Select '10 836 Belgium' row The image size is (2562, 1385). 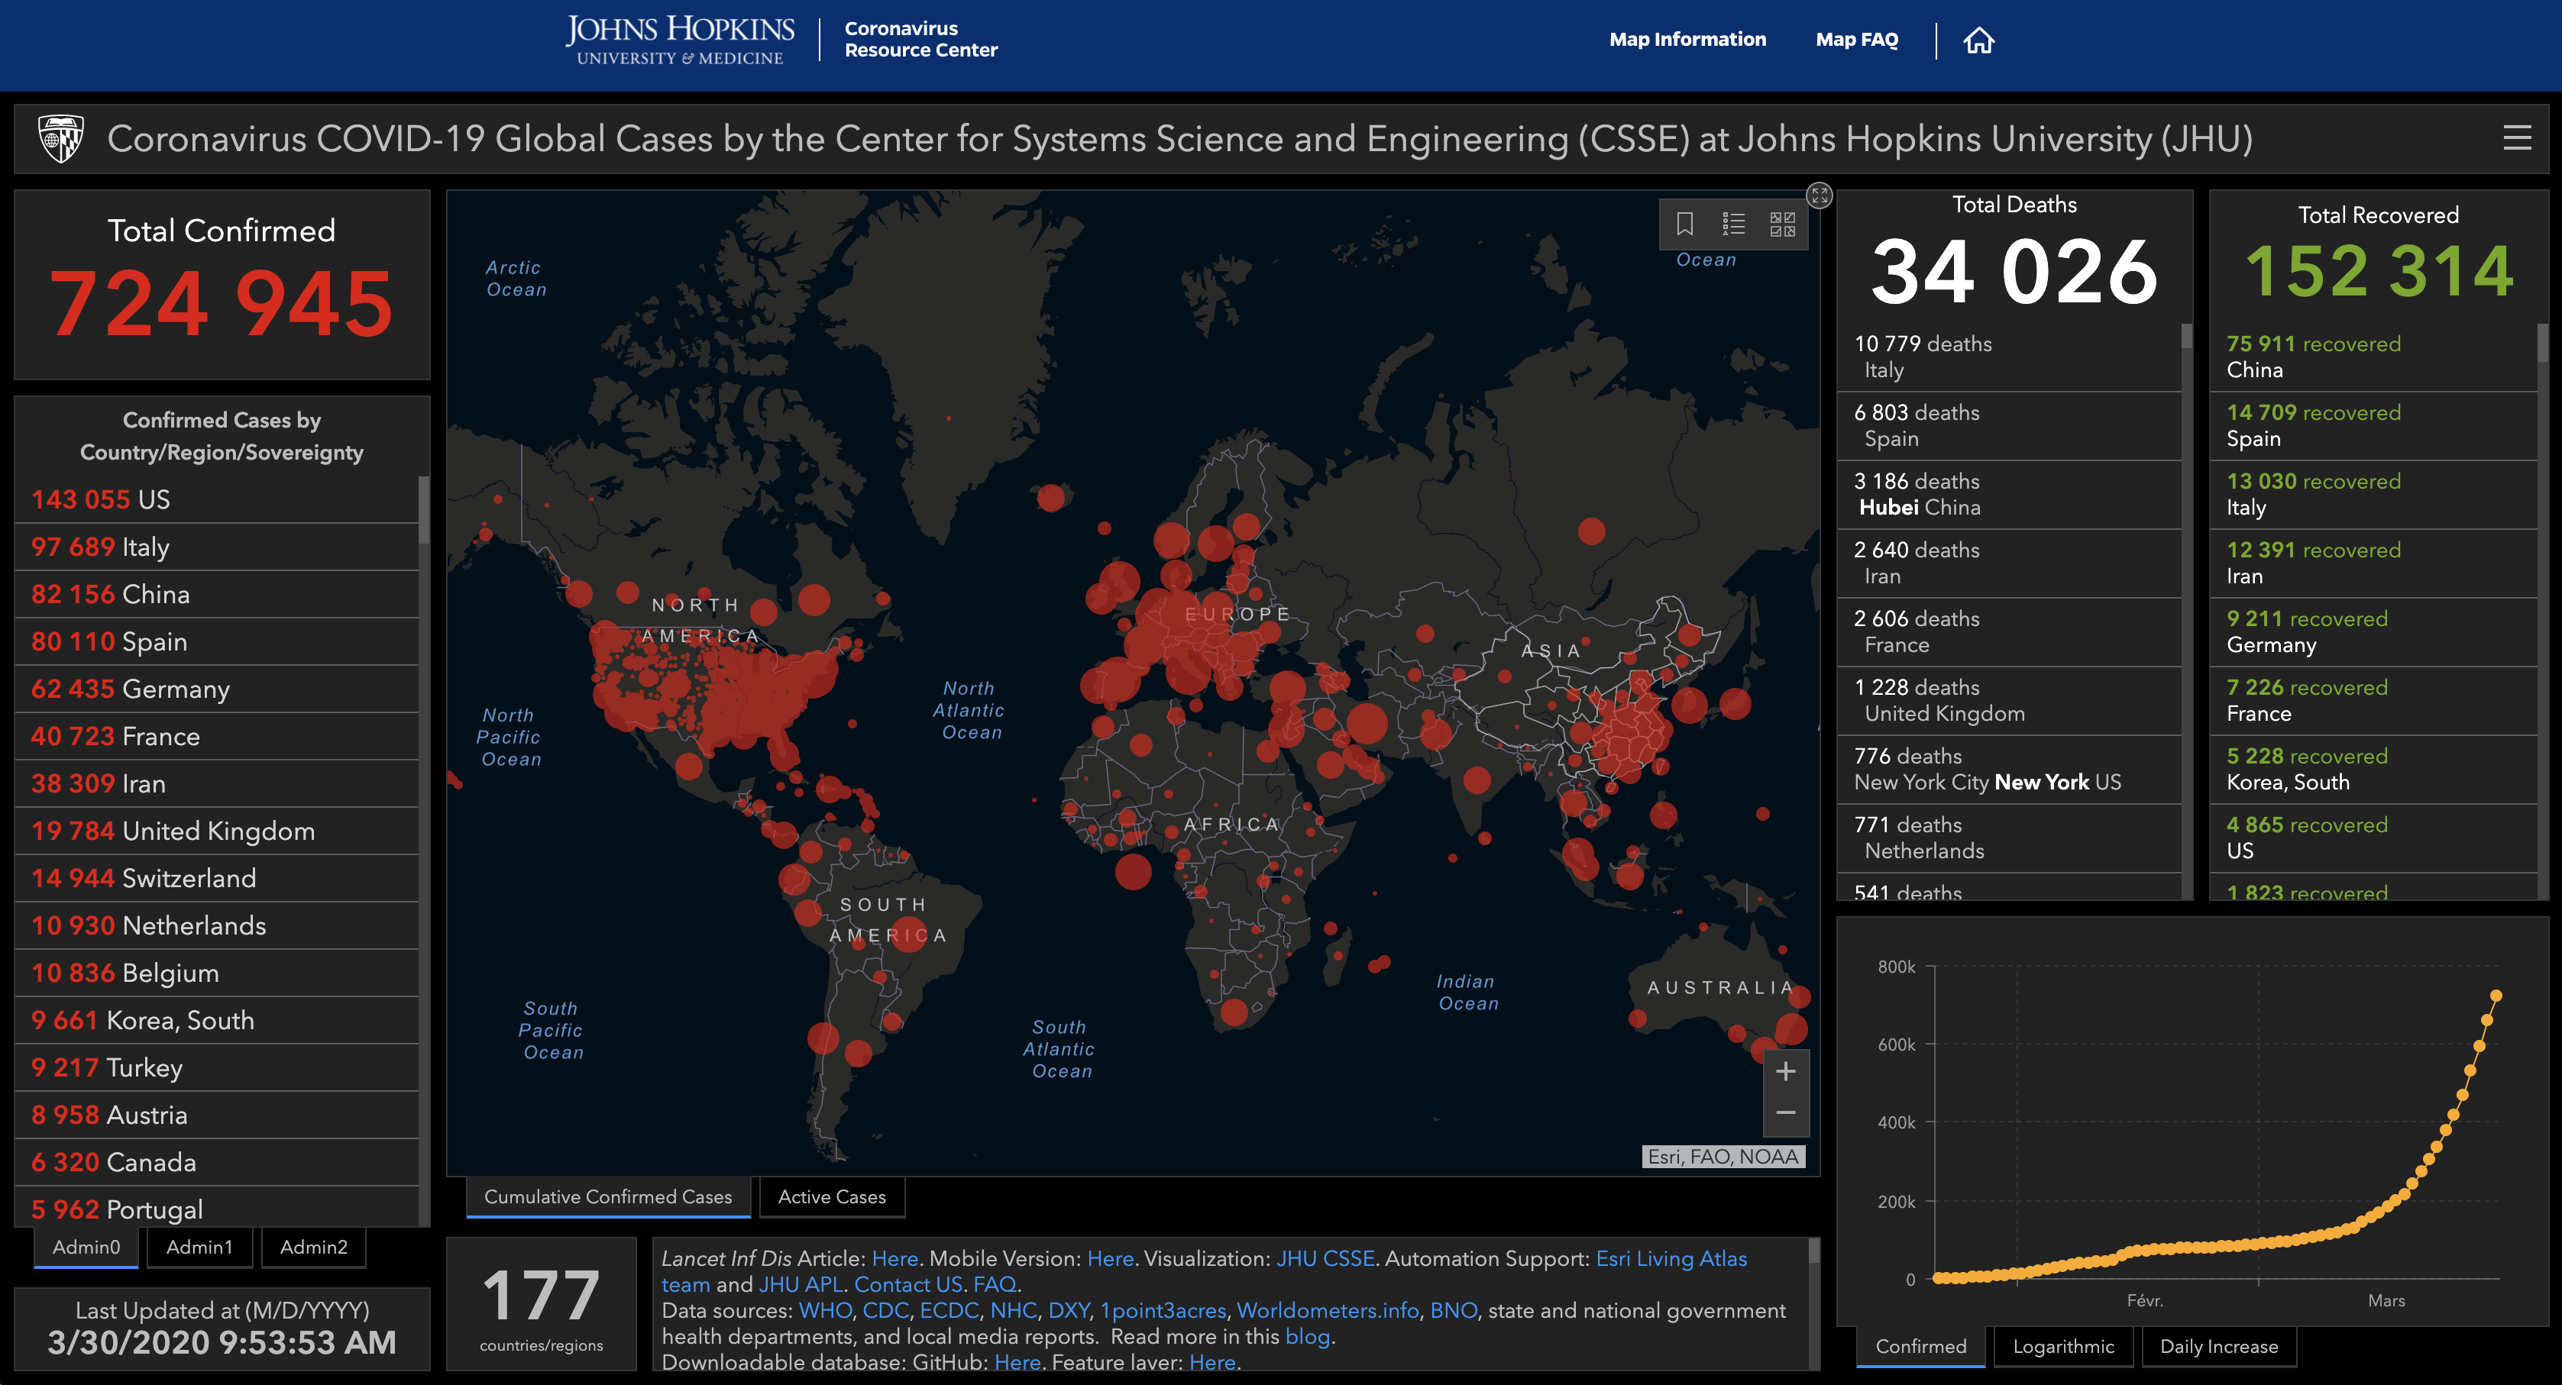[217, 973]
